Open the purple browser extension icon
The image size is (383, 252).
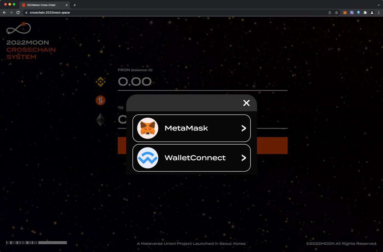pos(352,12)
